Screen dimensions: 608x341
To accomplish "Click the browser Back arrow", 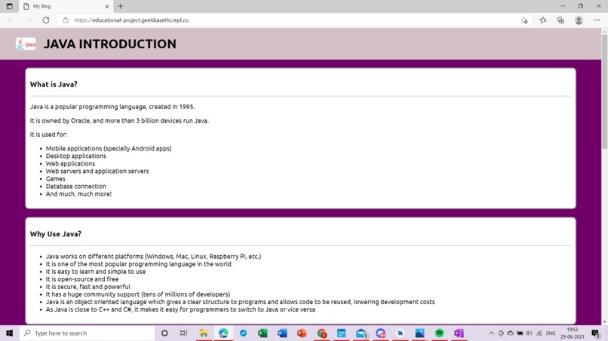I will (x=11, y=20).
